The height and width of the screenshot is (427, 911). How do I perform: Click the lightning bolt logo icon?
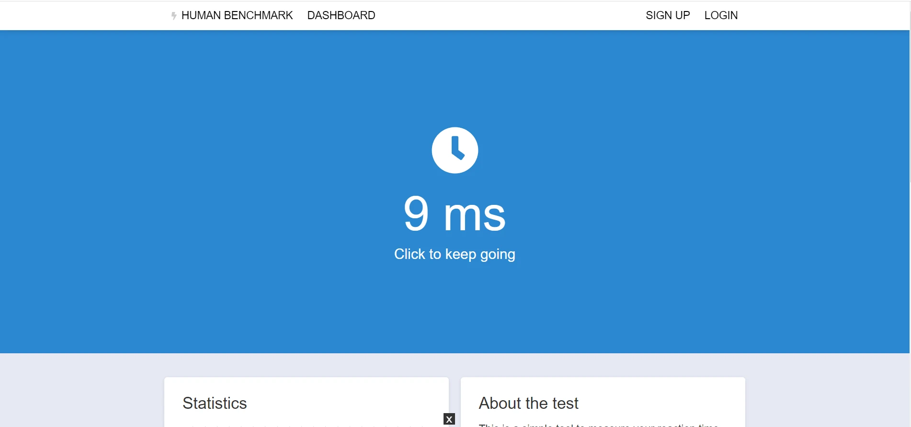click(x=174, y=16)
